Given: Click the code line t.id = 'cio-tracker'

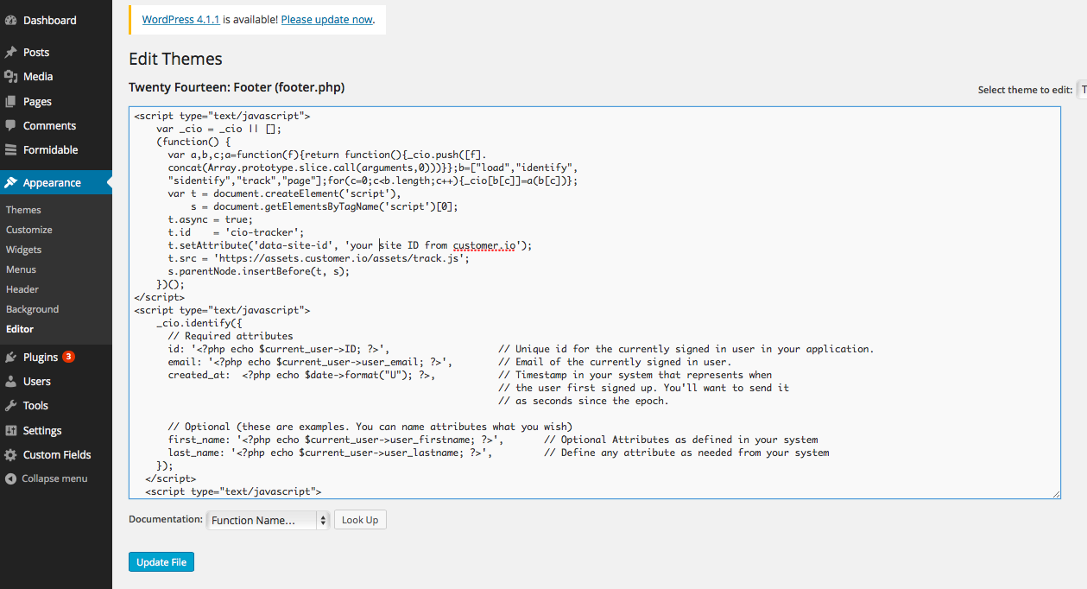Looking at the screenshot, I should [236, 232].
